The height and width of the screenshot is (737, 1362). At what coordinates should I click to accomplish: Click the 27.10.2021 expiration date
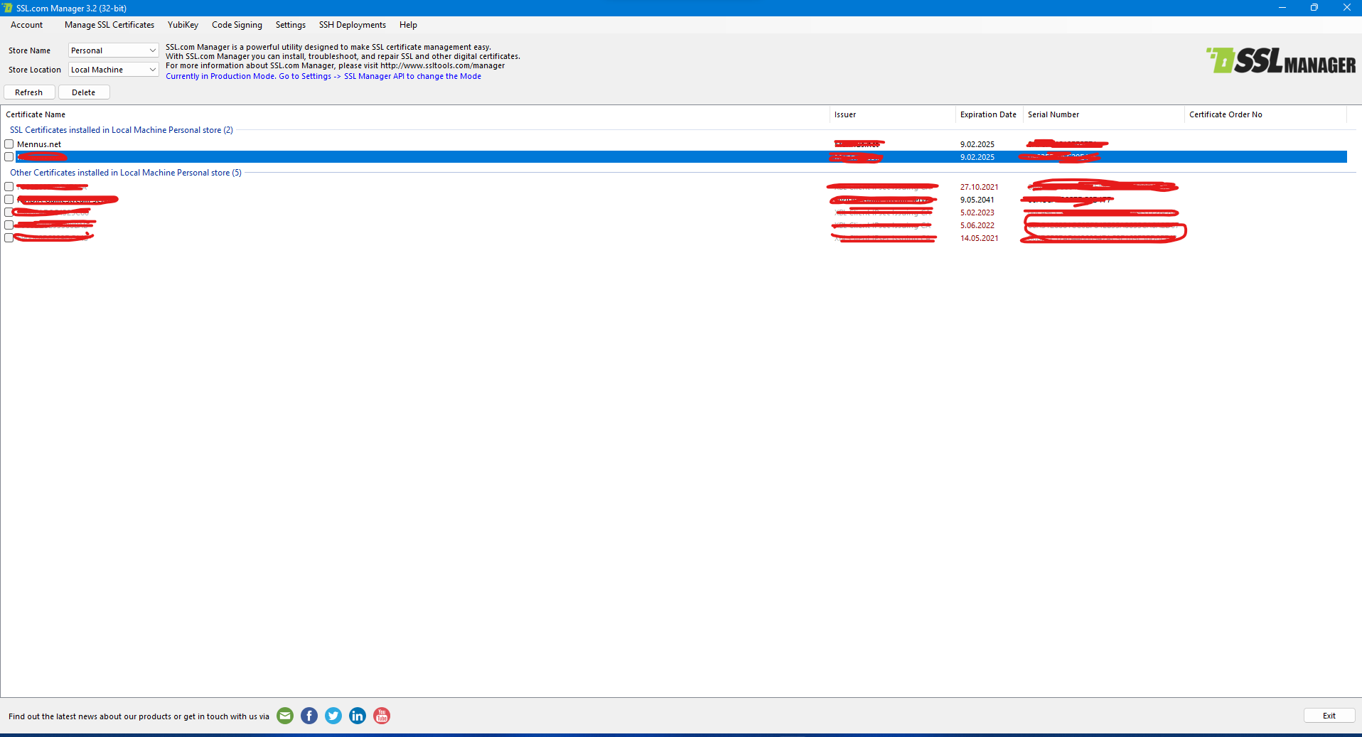980,187
